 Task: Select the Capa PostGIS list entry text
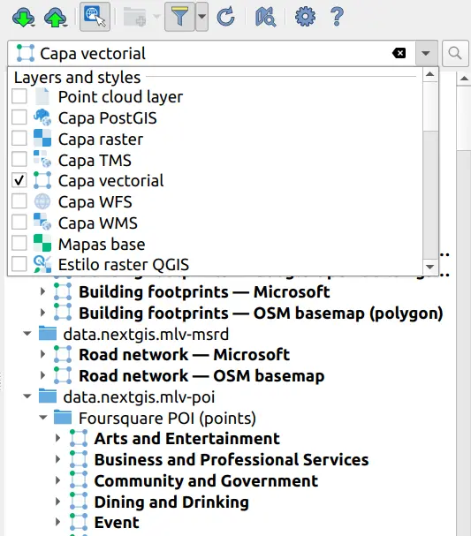pos(108,118)
